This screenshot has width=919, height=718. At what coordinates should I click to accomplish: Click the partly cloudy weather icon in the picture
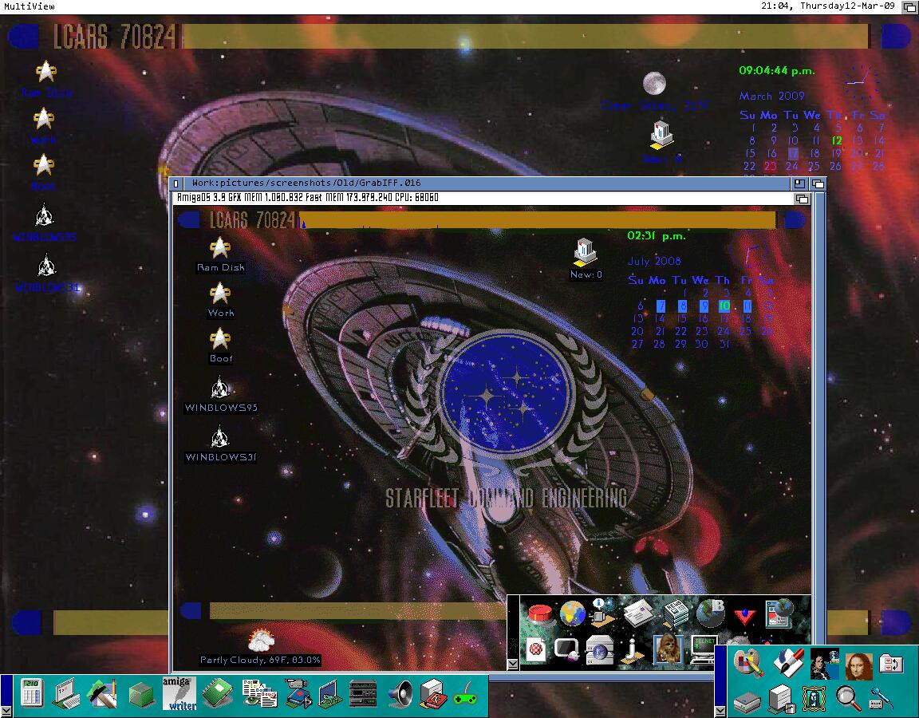tap(261, 640)
